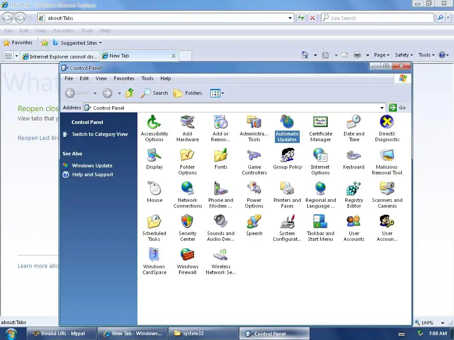Open Internet Options in Control Panel
454x340 pixels.
[x=321, y=162]
